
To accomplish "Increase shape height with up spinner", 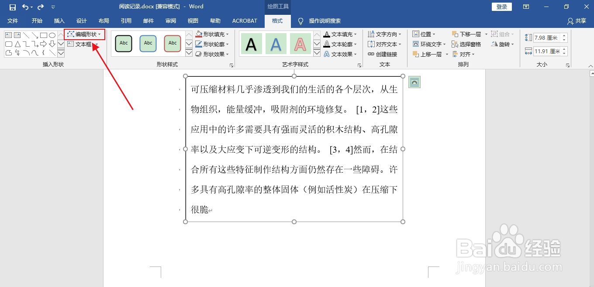I will coord(564,36).
